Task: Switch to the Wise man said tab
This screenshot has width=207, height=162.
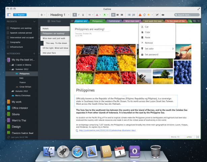Action: (132, 21)
